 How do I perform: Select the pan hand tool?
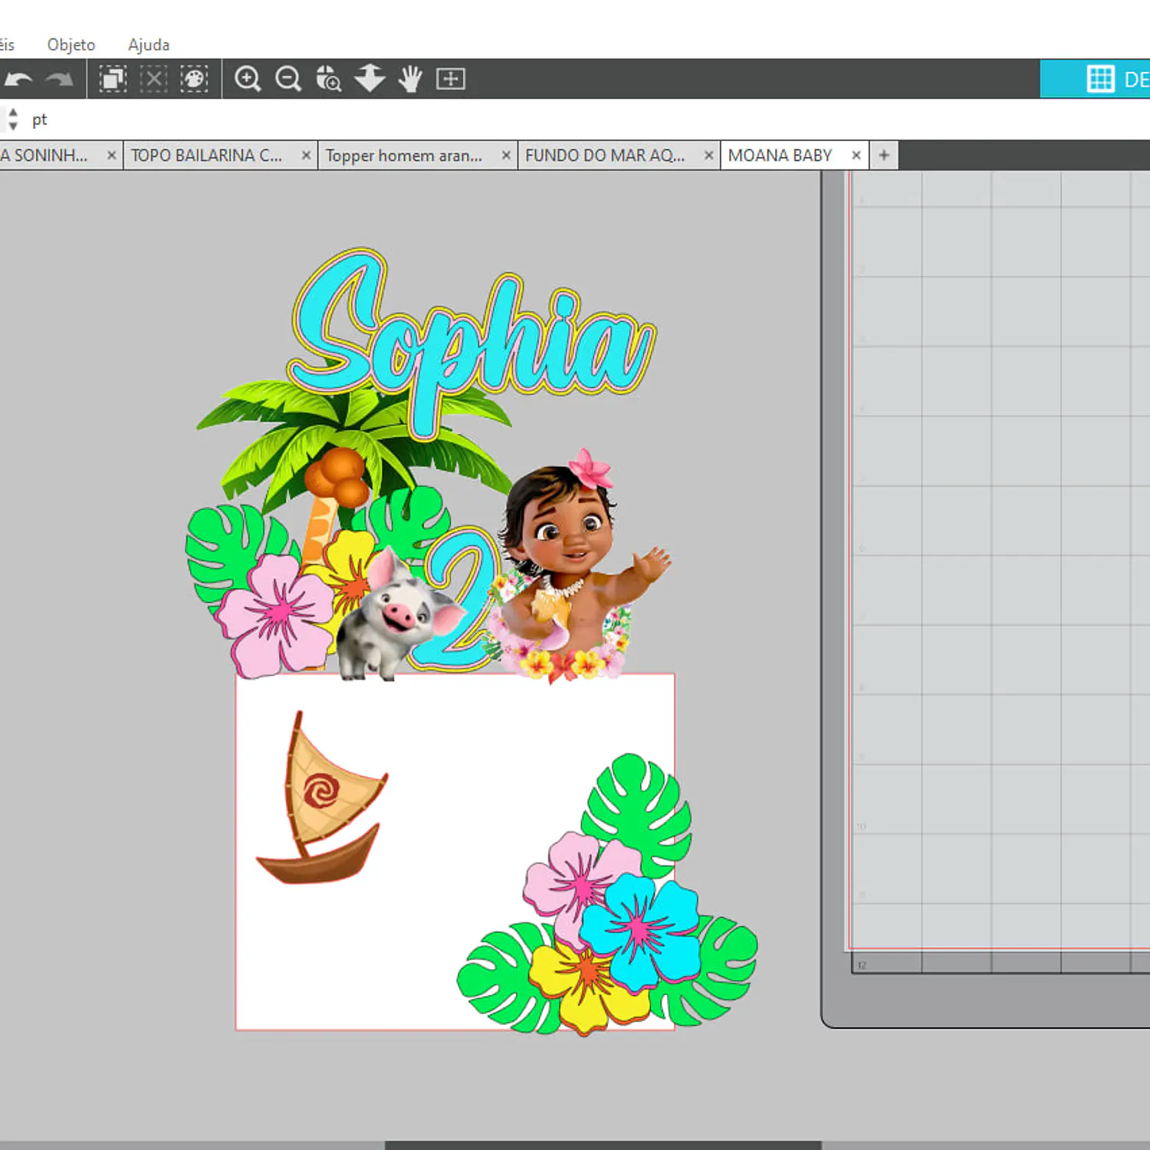(x=410, y=79)
